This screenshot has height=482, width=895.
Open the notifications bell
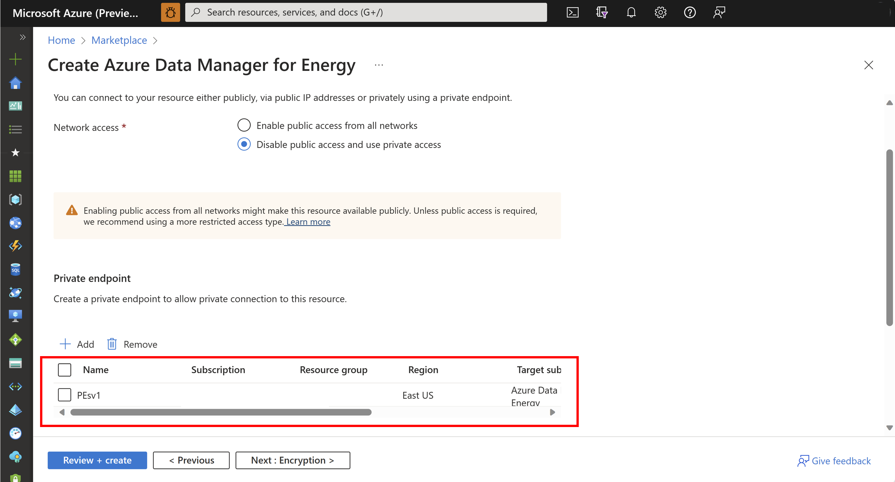[631, 12]
